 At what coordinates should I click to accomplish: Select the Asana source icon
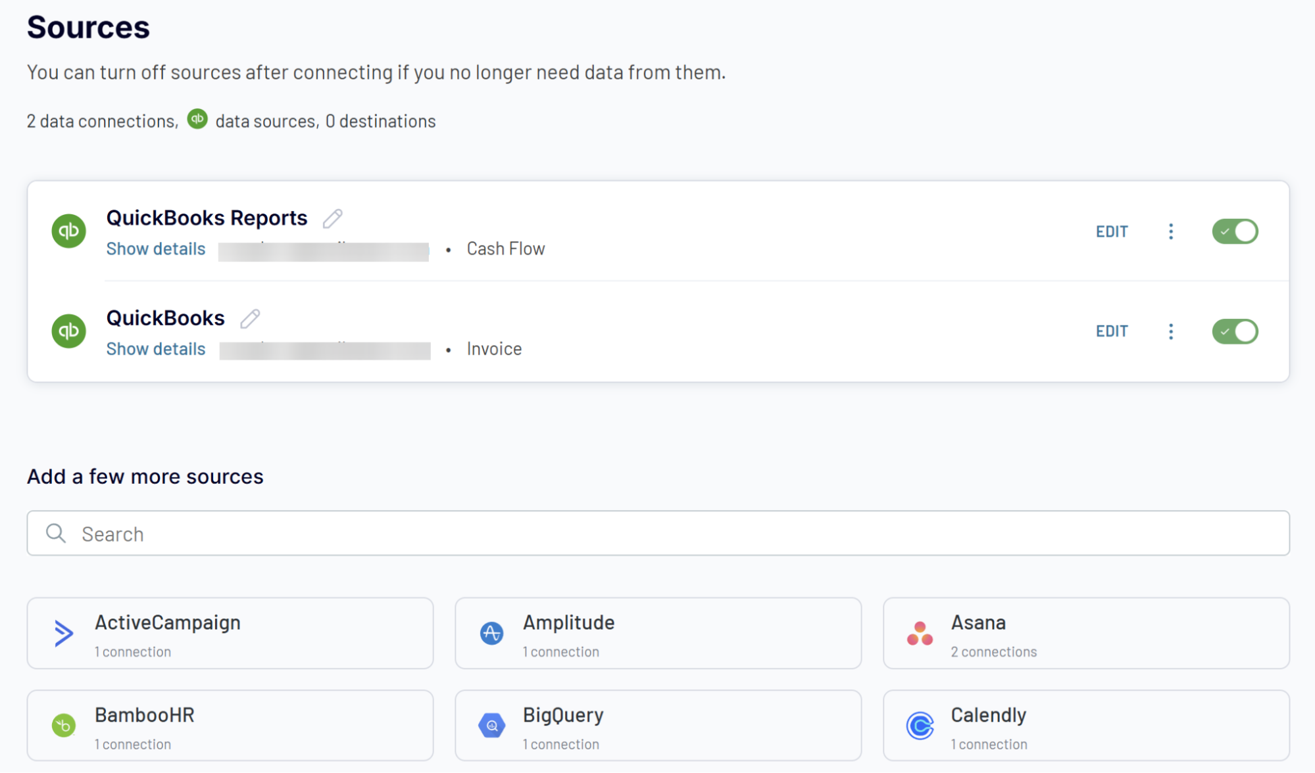919,633
